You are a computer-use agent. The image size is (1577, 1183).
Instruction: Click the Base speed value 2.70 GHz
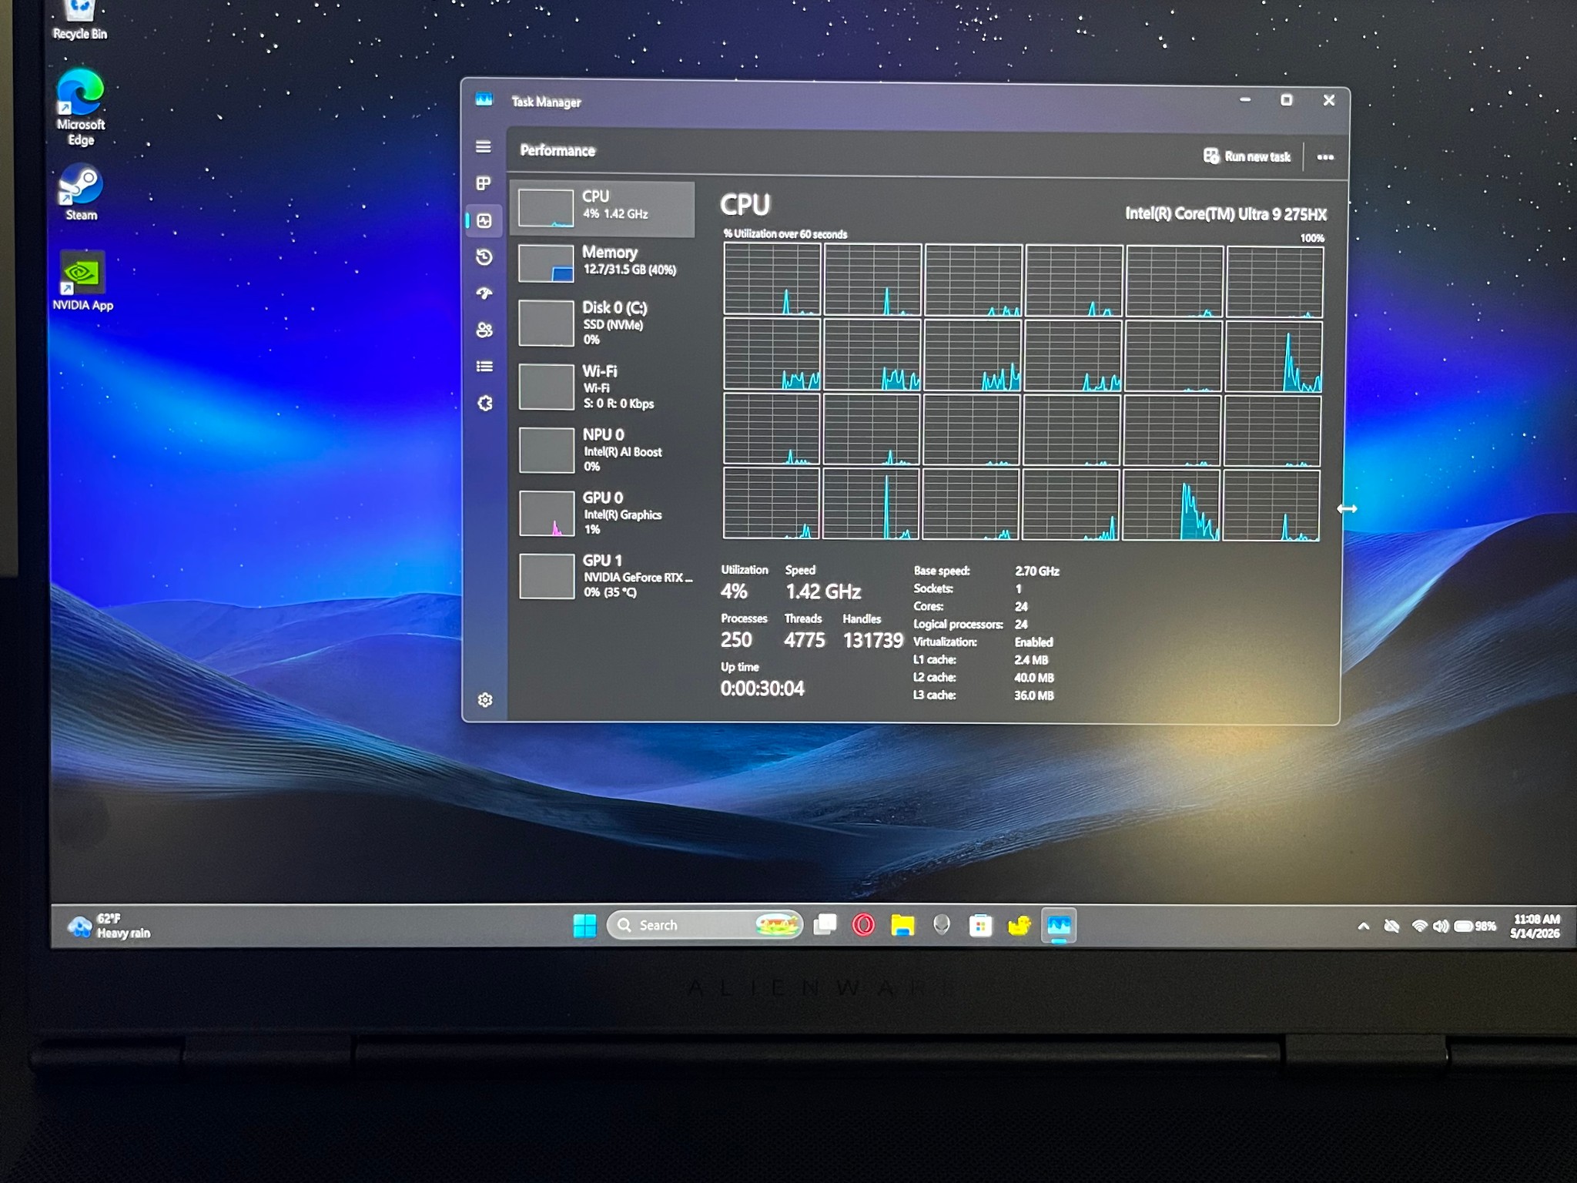click(1036, 571)
